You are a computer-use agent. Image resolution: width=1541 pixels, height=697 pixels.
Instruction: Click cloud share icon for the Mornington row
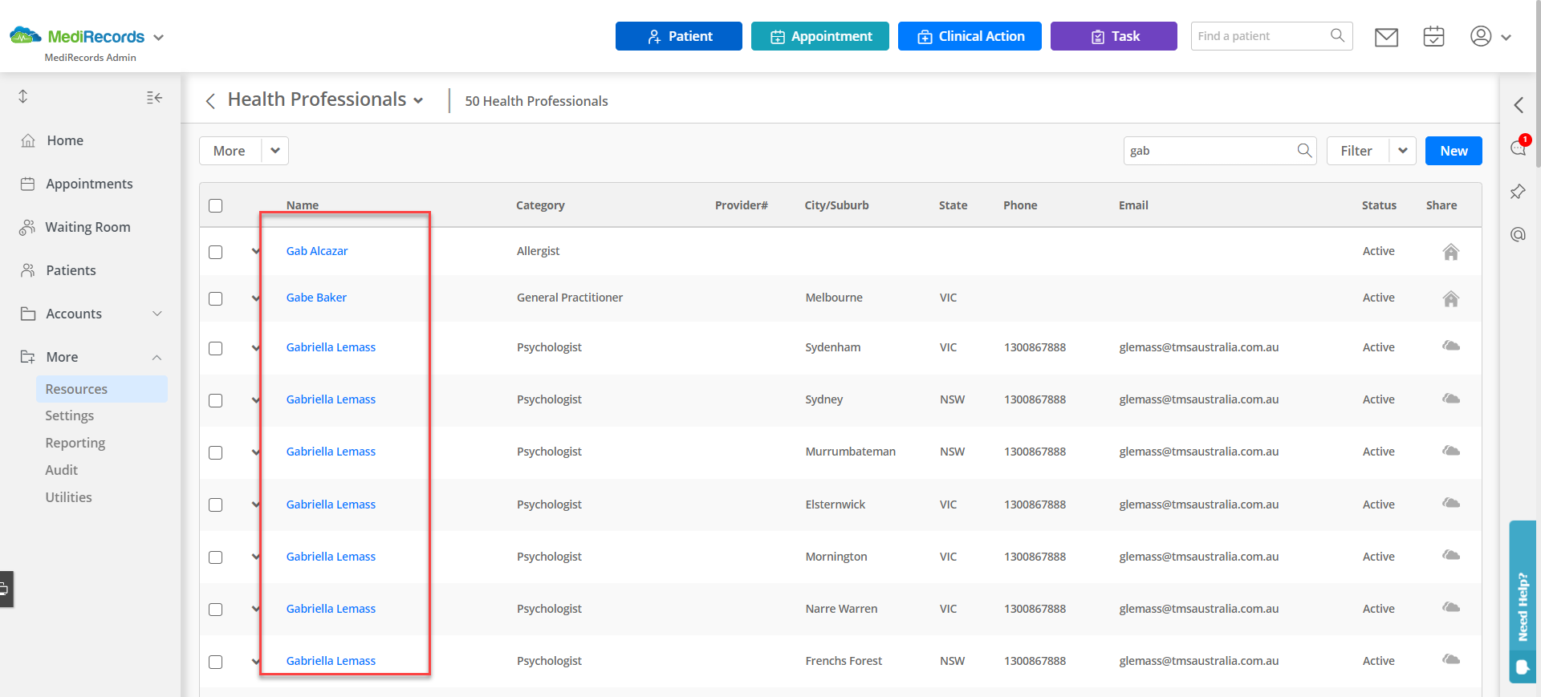[x=1450, y=555]
